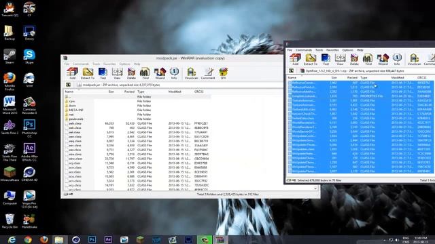The width and height of the screenshot is (435, 244).
Task: Sort by Size column in modpack.jar window
Action: (111, 91)
